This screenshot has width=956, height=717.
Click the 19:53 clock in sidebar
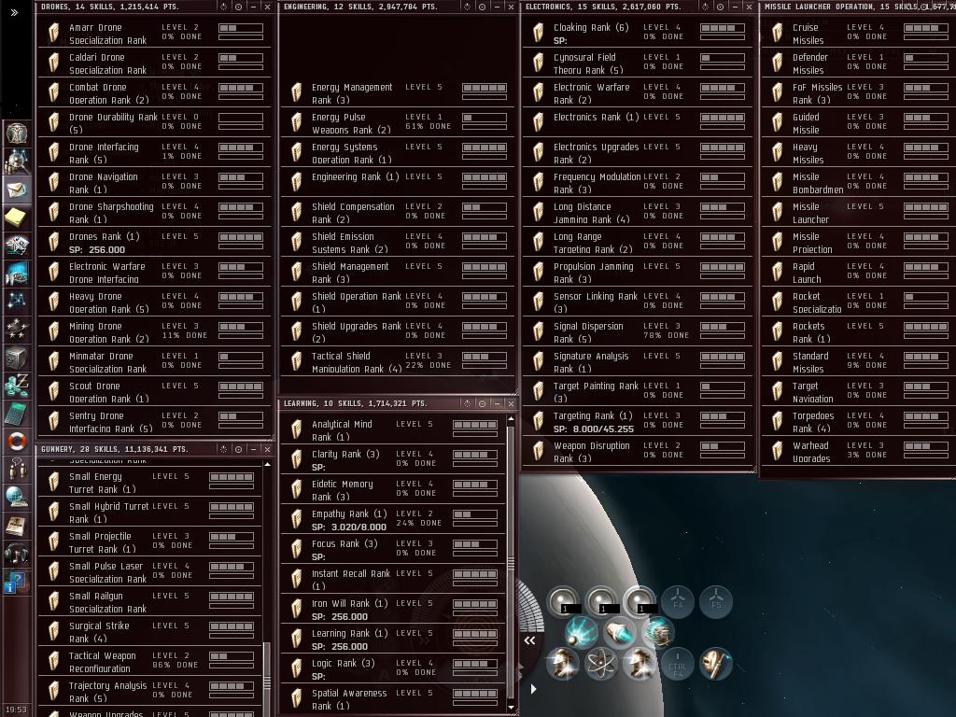tap(16, 710)
